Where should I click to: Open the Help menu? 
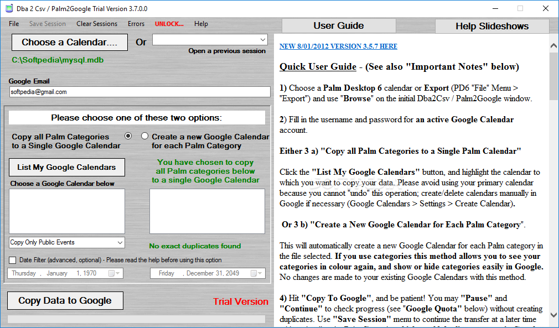201,24
